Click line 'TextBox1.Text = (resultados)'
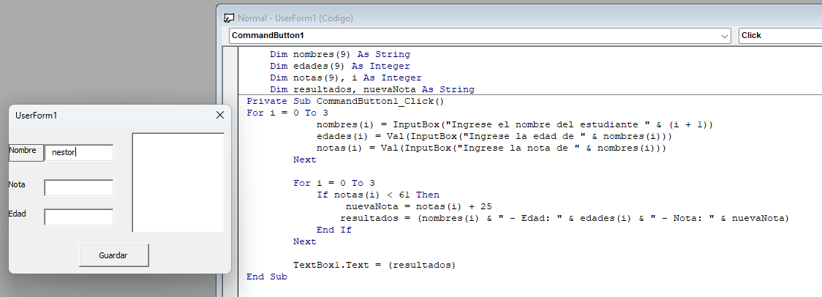This screenshot has height=297, width=822. coord(374,265)
